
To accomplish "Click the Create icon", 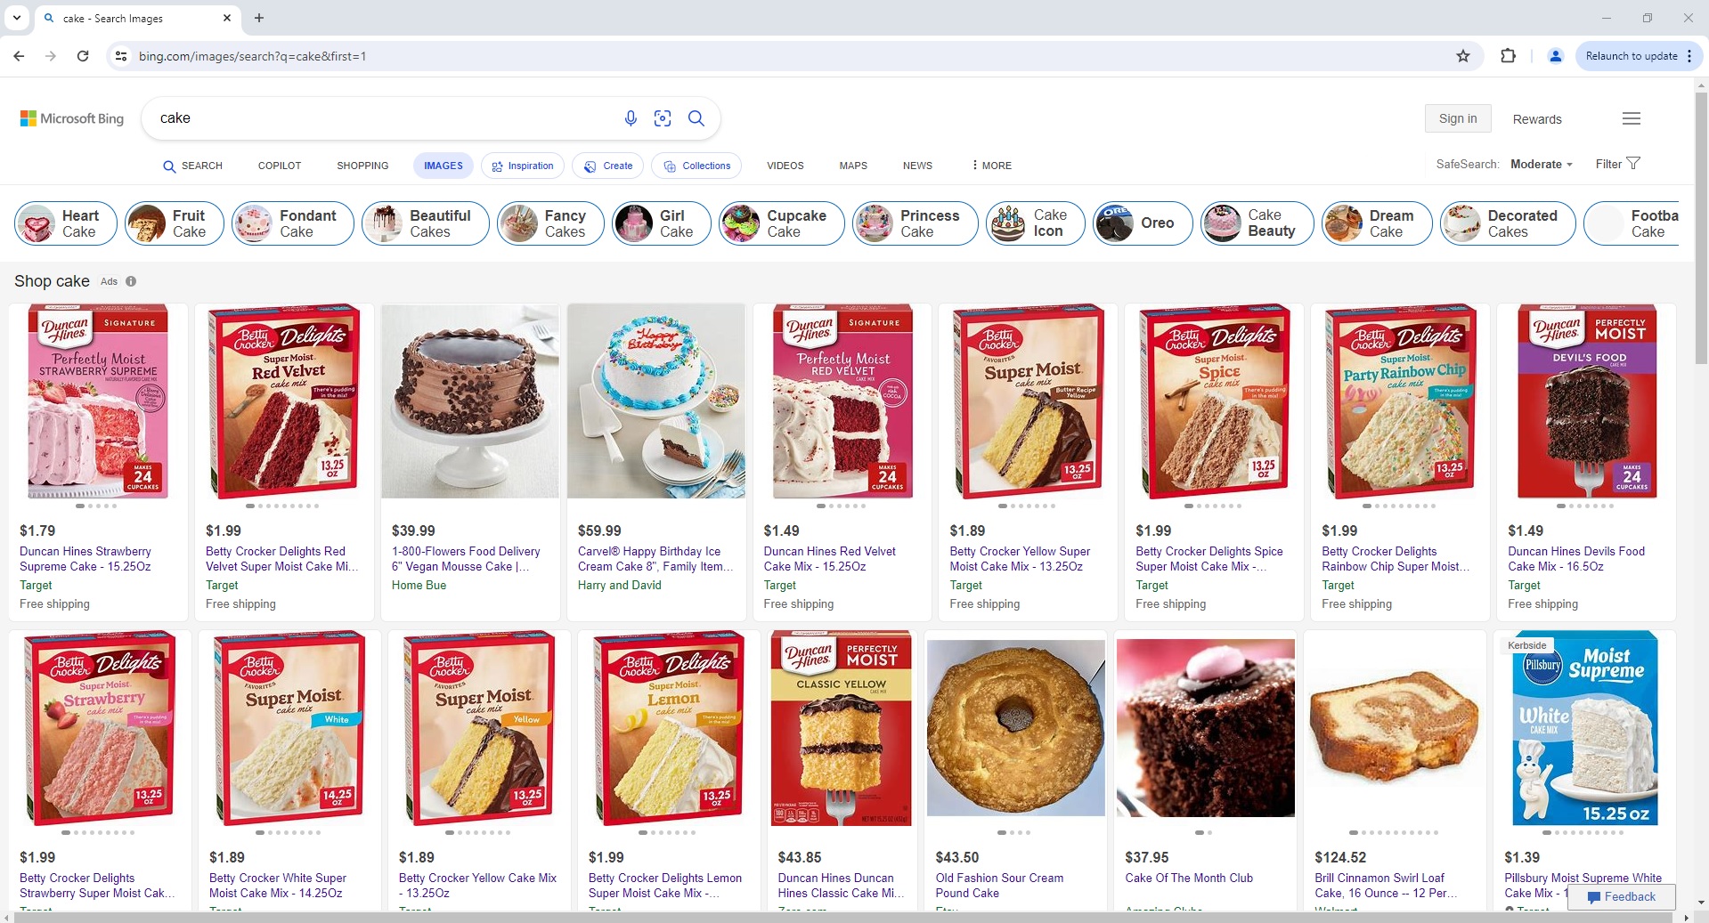I will 590,166.
